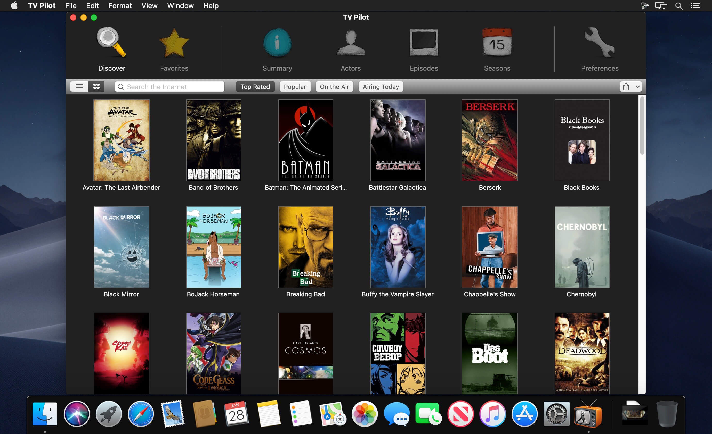Image resolution: width=712 pixels, height=434 pixels.
Task: Switch to grid view layout
Action: [x=96, y=87]
